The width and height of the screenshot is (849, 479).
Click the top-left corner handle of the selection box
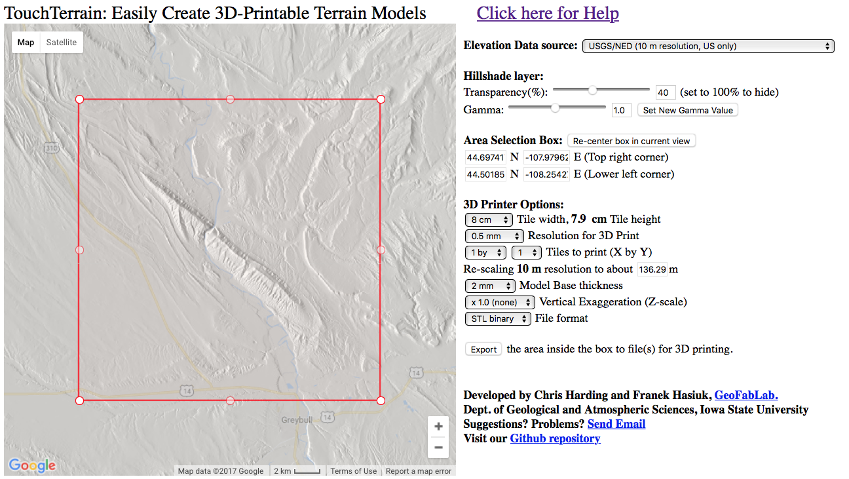79,99
